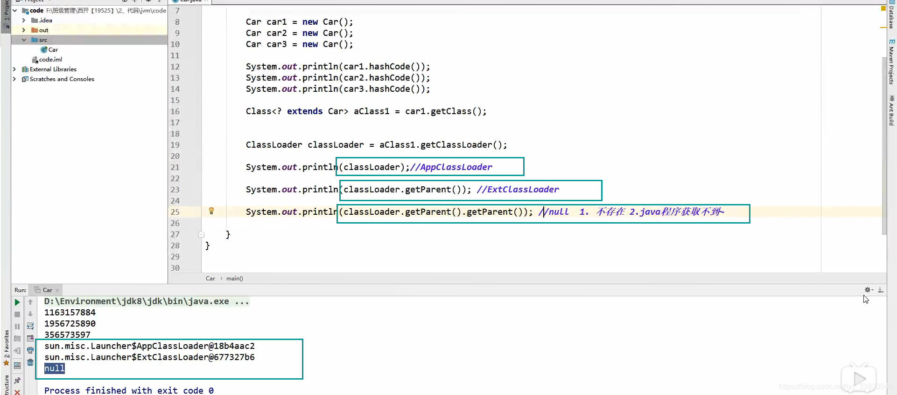Click console output 356573597
The width and height of the screenshot is (897, 395).
click(x=67, y=335)
